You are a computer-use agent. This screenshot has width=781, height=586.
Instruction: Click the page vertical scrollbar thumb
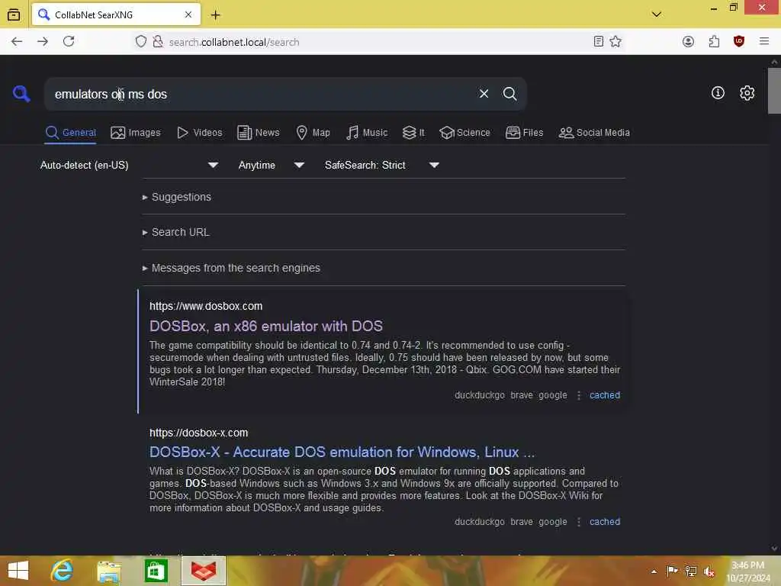coord(774,90)
